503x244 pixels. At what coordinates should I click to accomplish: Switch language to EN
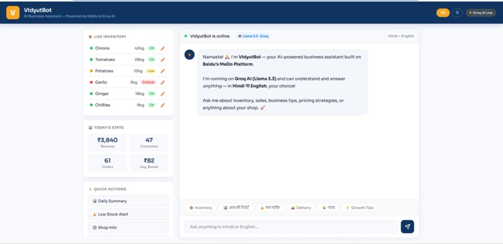pyautogui.click(x=443, y=13)
